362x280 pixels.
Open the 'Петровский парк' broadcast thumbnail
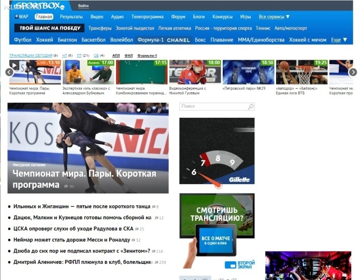[248, 72]
